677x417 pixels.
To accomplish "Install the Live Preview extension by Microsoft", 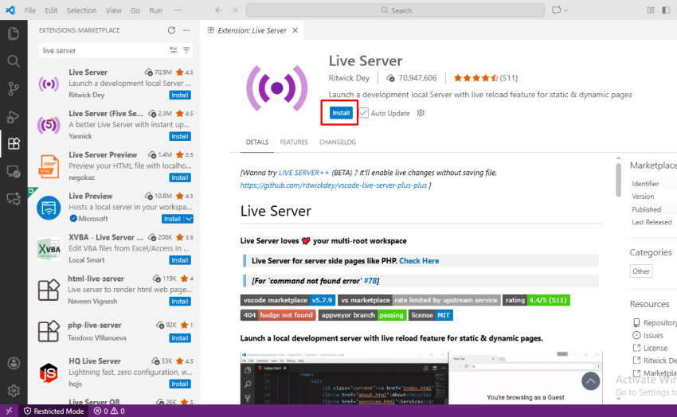I will coord(172,219).
